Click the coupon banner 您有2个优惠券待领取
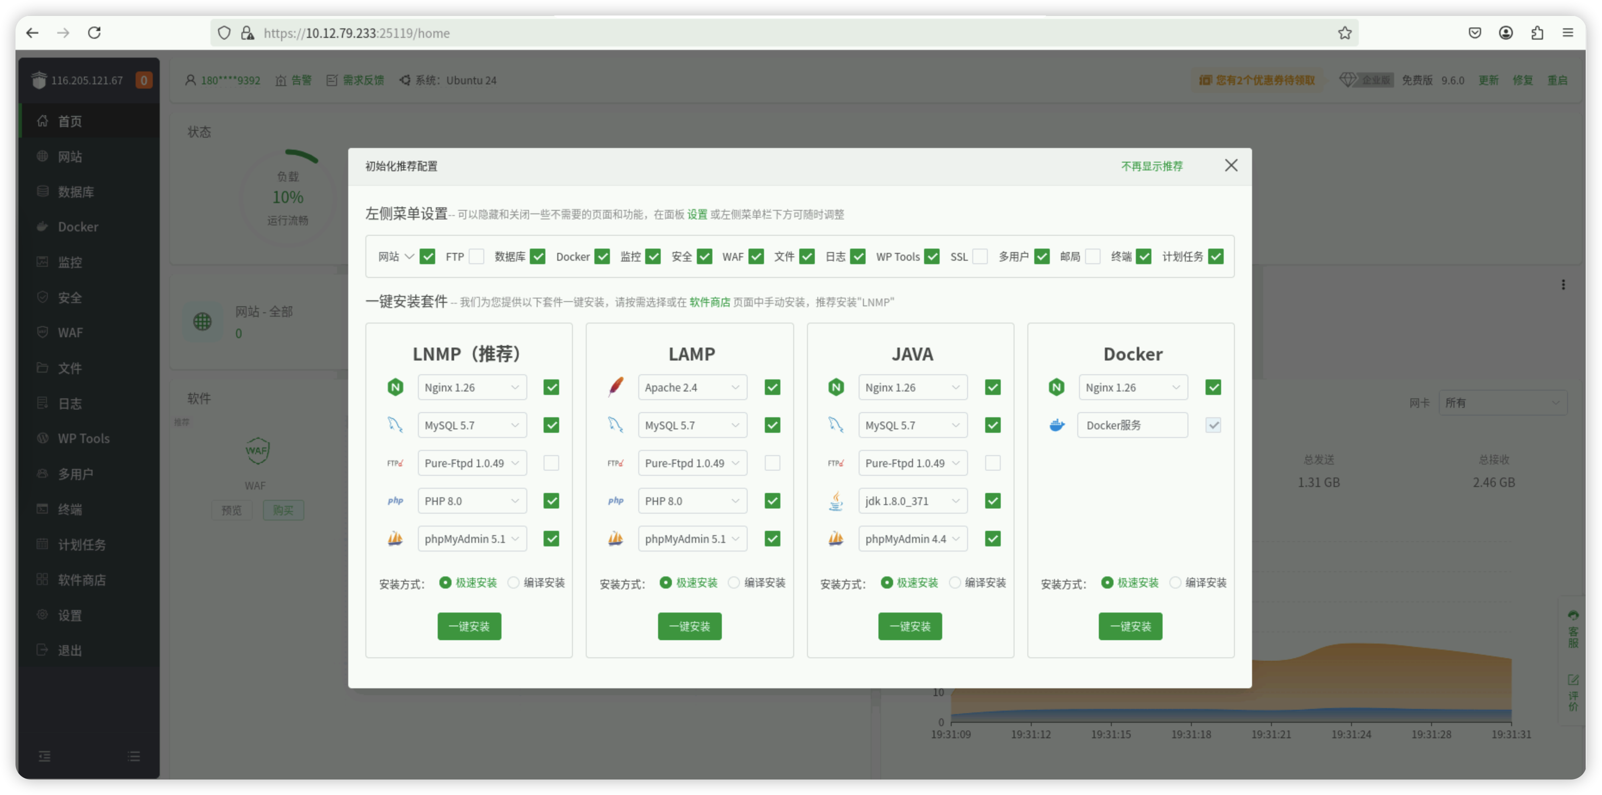Viewport: 1602px width, 795px height. click(x=1257, y=80)
